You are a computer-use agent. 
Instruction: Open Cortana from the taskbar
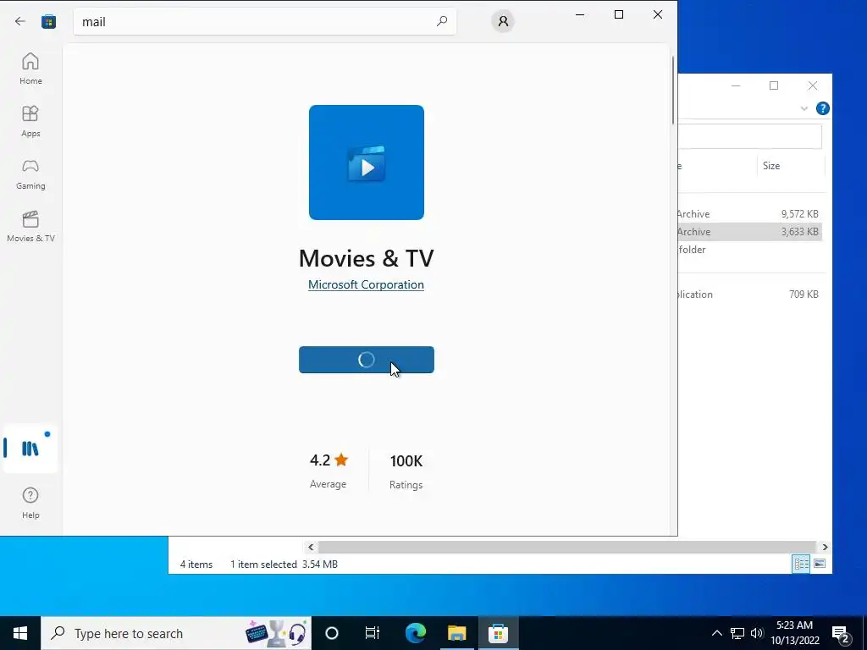(x=332, y=633)
